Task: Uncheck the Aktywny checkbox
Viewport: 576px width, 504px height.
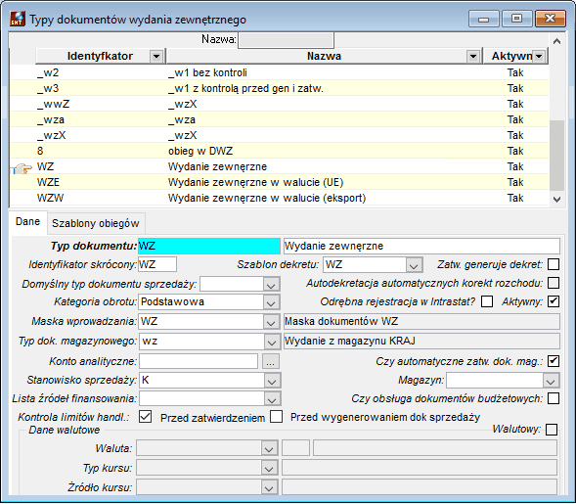Action: coord(554,301)
